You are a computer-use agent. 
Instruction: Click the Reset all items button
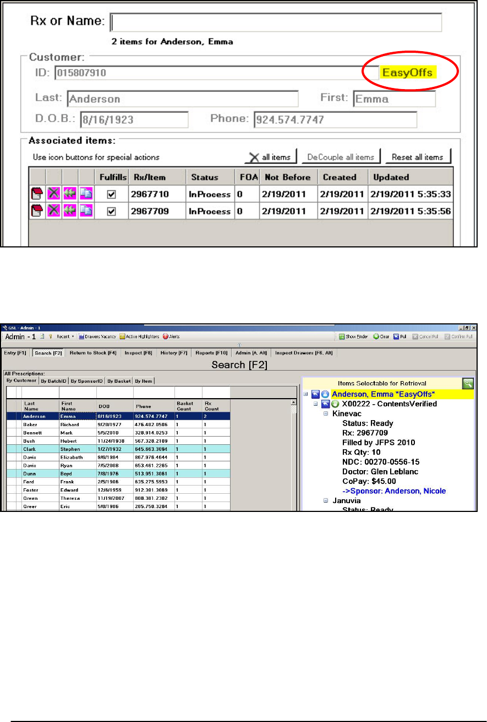417,157
